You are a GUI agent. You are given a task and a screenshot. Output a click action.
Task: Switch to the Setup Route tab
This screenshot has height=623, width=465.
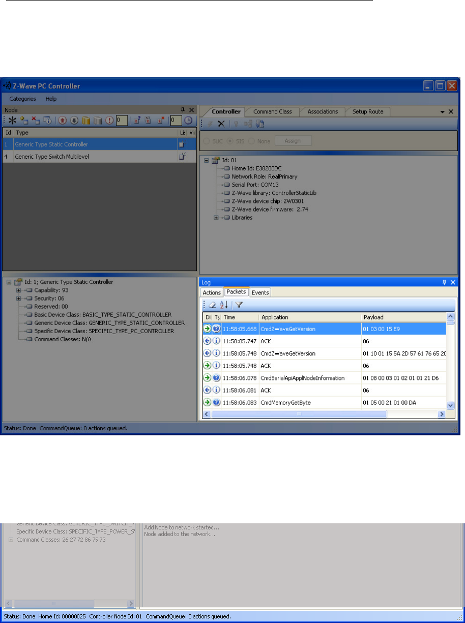368,111
